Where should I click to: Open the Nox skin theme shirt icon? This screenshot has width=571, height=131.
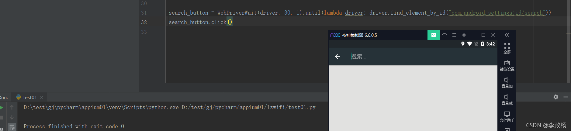(x=444, y=35)
